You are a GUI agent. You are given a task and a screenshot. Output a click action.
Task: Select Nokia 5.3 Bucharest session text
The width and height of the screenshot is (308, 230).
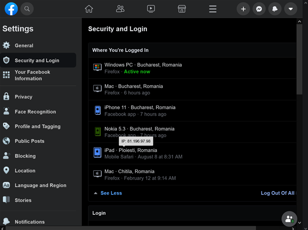click(x=139, y=129)
